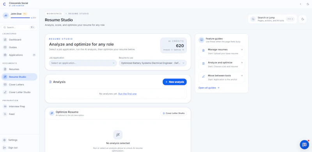The width and height of the screenshot is (312, 152).
Task: Click the Open all guides link
Action: pos(209,88)
